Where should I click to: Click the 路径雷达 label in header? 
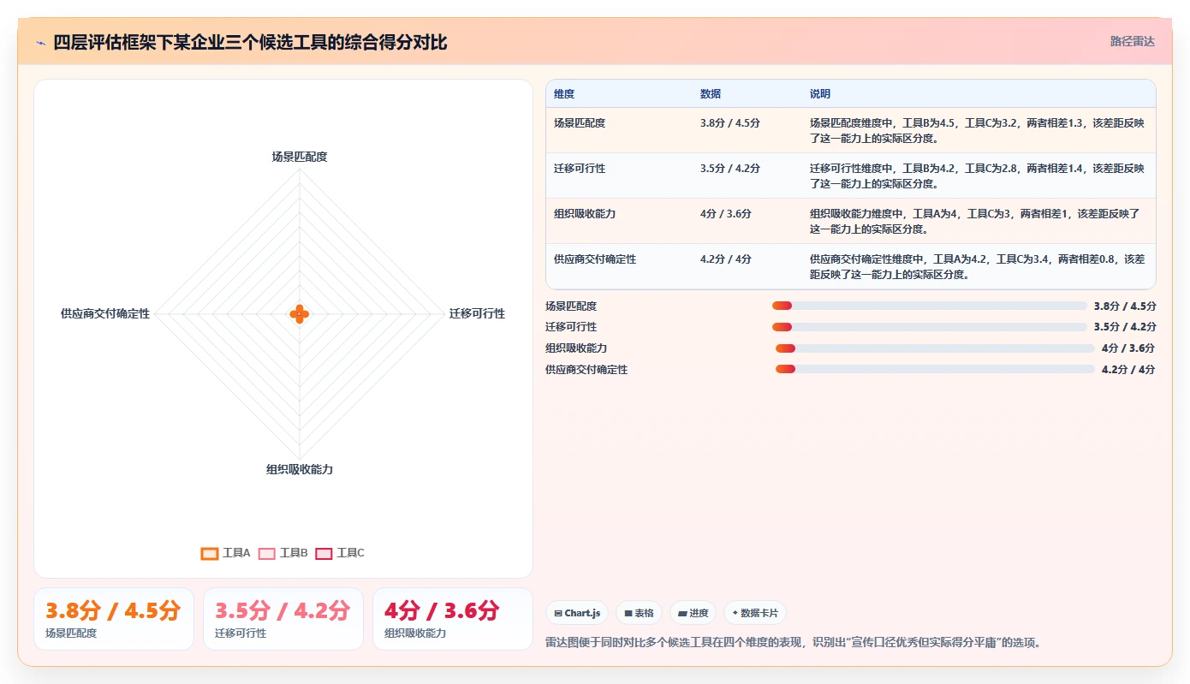1133,41
